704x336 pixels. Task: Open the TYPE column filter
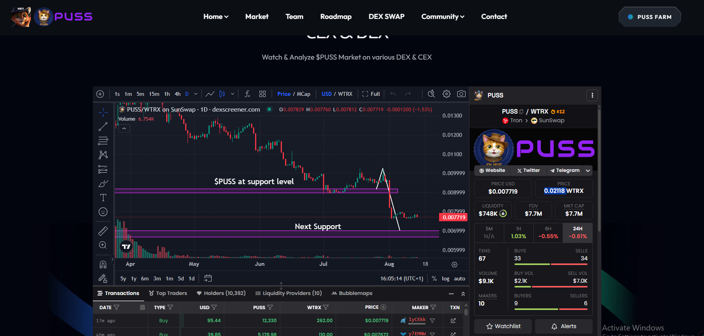pos(170,307)
